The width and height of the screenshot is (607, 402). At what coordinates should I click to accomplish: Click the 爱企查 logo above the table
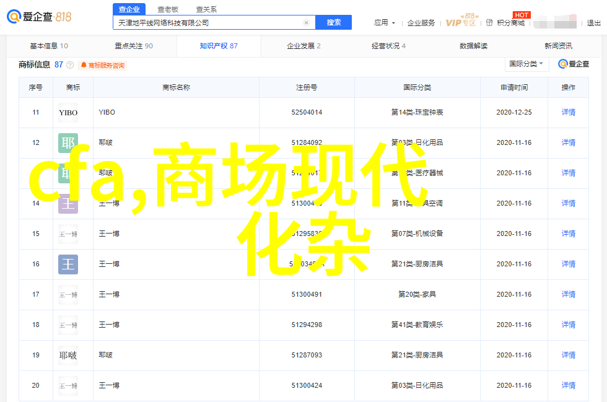pyautogui.click(x=574, y=64)
